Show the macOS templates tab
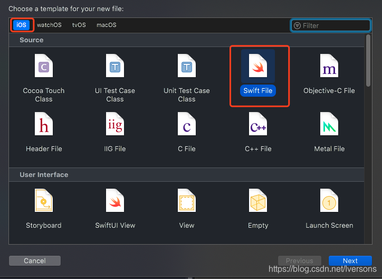The image size is (382, 279). 107,25
